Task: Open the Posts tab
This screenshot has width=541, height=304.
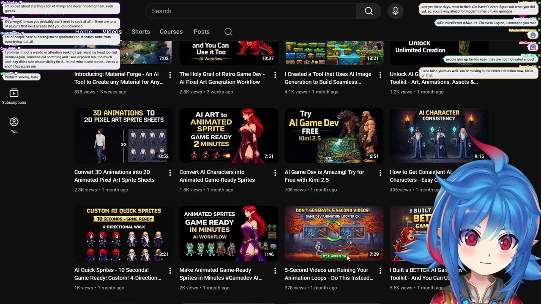Action: tap(202, 32)
